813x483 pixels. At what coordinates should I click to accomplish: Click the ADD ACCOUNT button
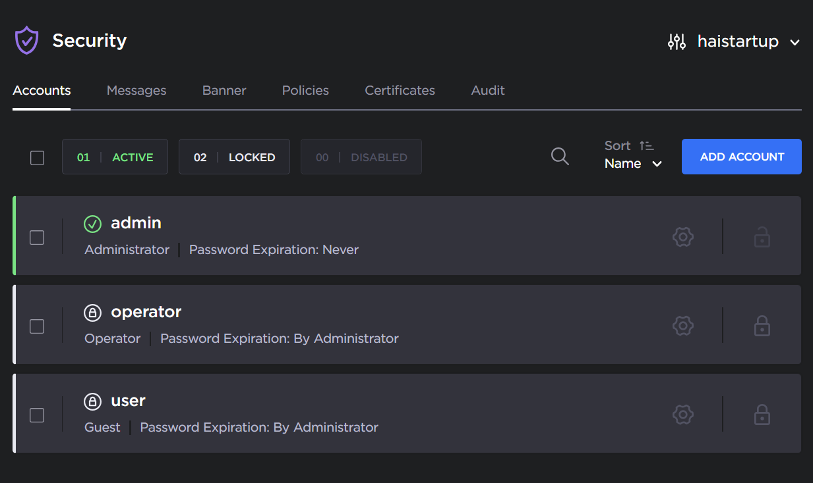pos(741,156)
